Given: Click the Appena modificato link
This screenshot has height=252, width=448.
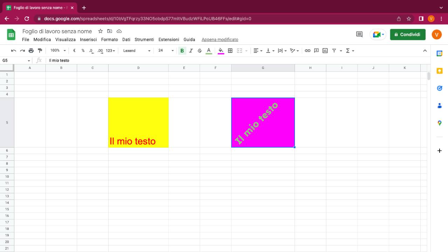Looking at the screenshot, I should pyautogui.click(x=220, y=40).
